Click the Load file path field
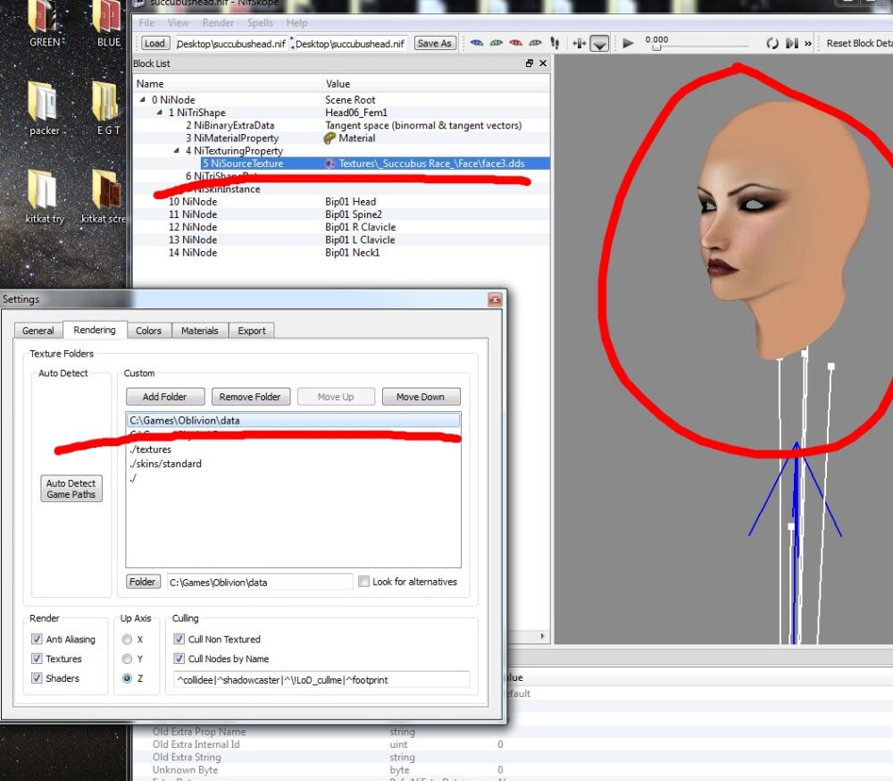Viewport: 893px width, 781px height. 231,43
